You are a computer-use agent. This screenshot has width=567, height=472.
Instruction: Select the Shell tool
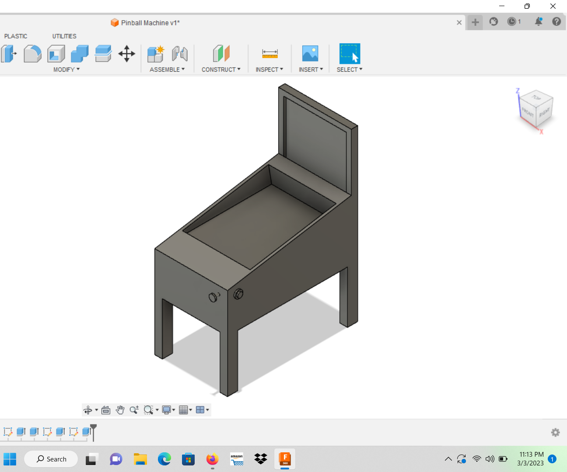click(56, 54)
